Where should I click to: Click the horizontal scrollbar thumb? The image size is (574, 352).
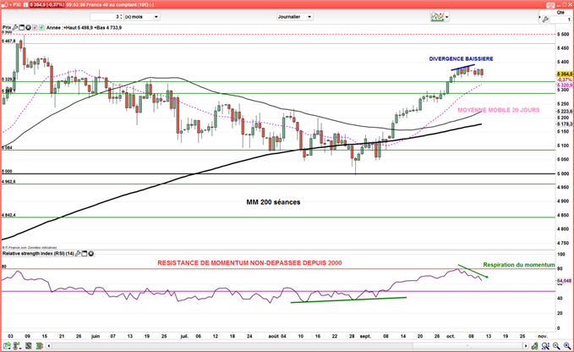[467, 346]
